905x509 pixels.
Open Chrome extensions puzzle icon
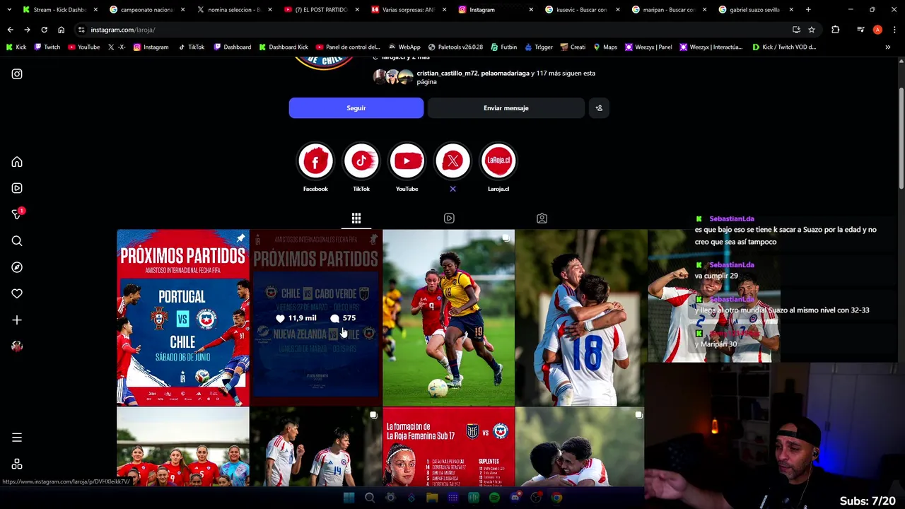(836, 30)
